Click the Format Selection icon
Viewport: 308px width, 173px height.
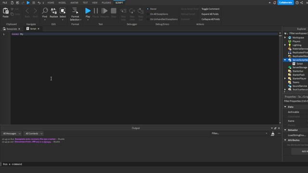[x=75, y=11]
